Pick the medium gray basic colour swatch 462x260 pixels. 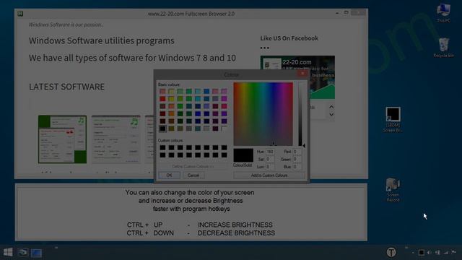tap(189, 129)
